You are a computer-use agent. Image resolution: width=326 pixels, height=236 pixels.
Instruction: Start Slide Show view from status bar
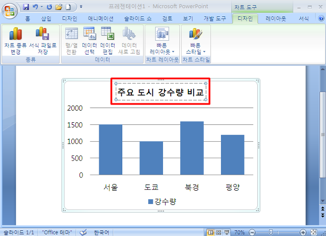[227, 232]
